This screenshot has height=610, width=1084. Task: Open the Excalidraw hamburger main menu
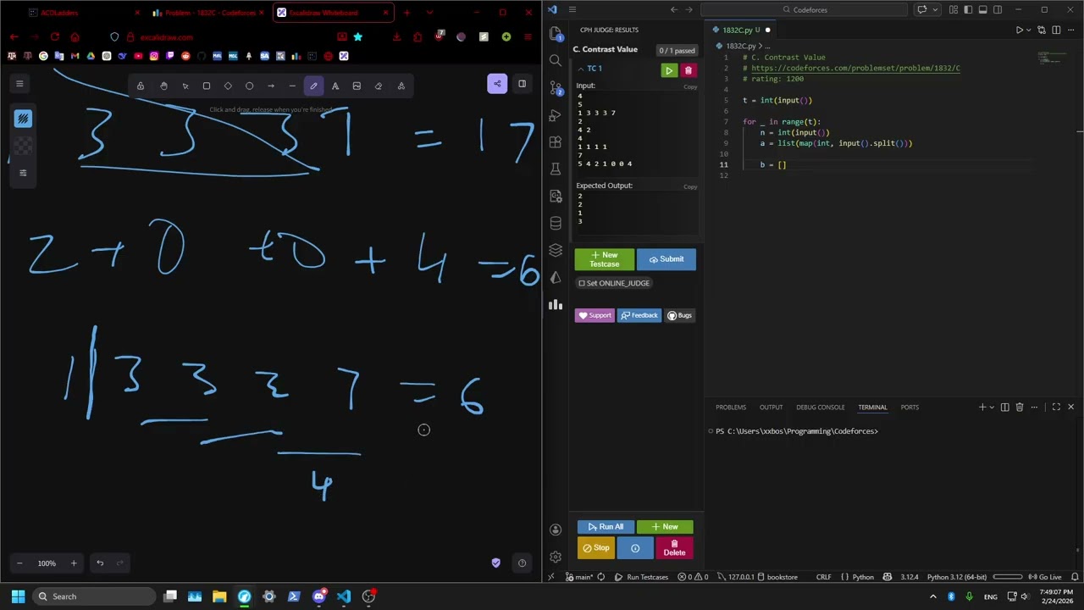19,84
